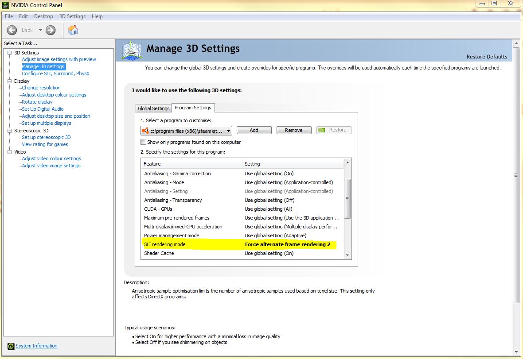The width and height of the screenshot is (523, 359).
Task: Click the Restore button
Action: [334, 130]
